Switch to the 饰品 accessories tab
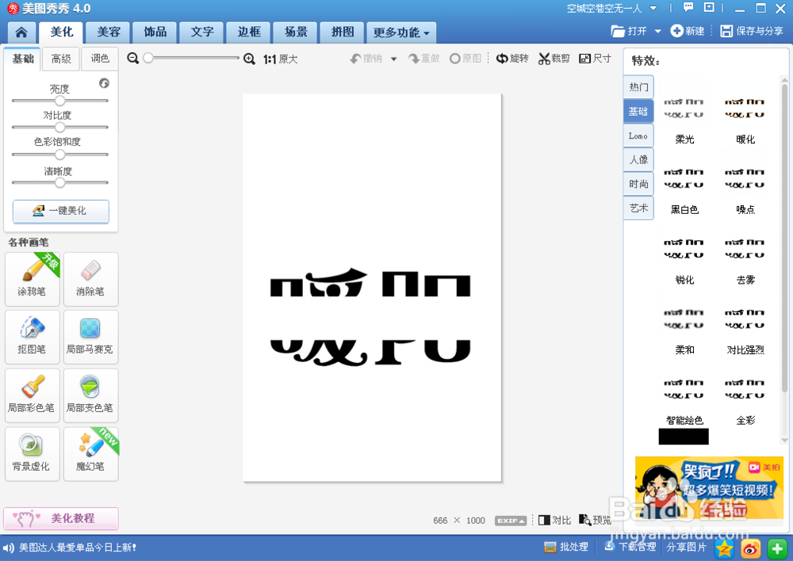The image size is (793, 561). tap(155, 32)
